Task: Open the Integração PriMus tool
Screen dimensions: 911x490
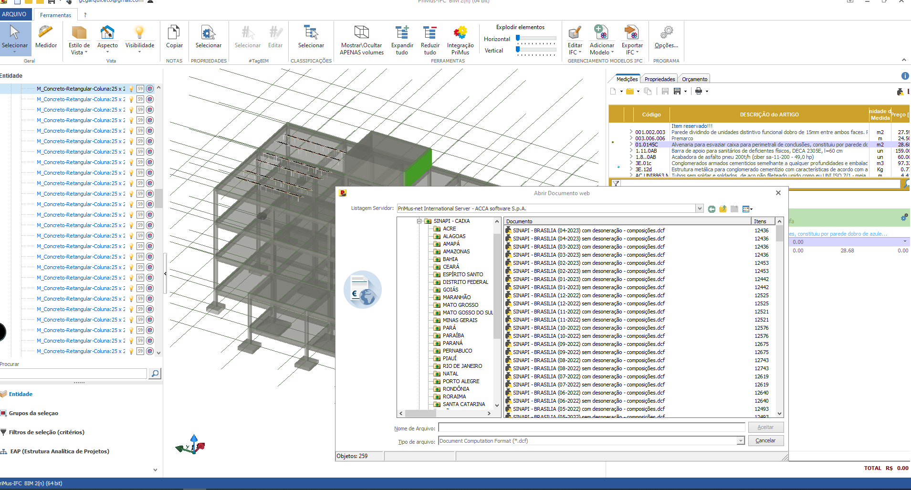Action: (x=460, y=40)
